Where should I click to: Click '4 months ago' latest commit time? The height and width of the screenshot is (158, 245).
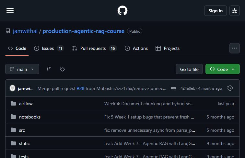coord(210,88)
